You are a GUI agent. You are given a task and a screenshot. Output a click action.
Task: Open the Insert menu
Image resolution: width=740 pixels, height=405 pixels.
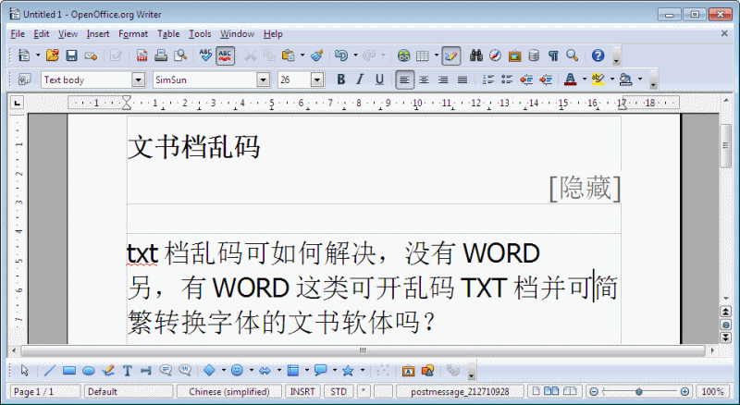pyautogui.click(x=98, y=34)
